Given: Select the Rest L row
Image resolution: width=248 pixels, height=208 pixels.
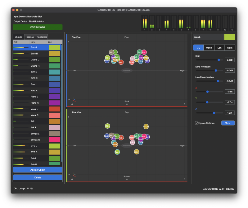Looking at the screenshot, I should (37, 84).
